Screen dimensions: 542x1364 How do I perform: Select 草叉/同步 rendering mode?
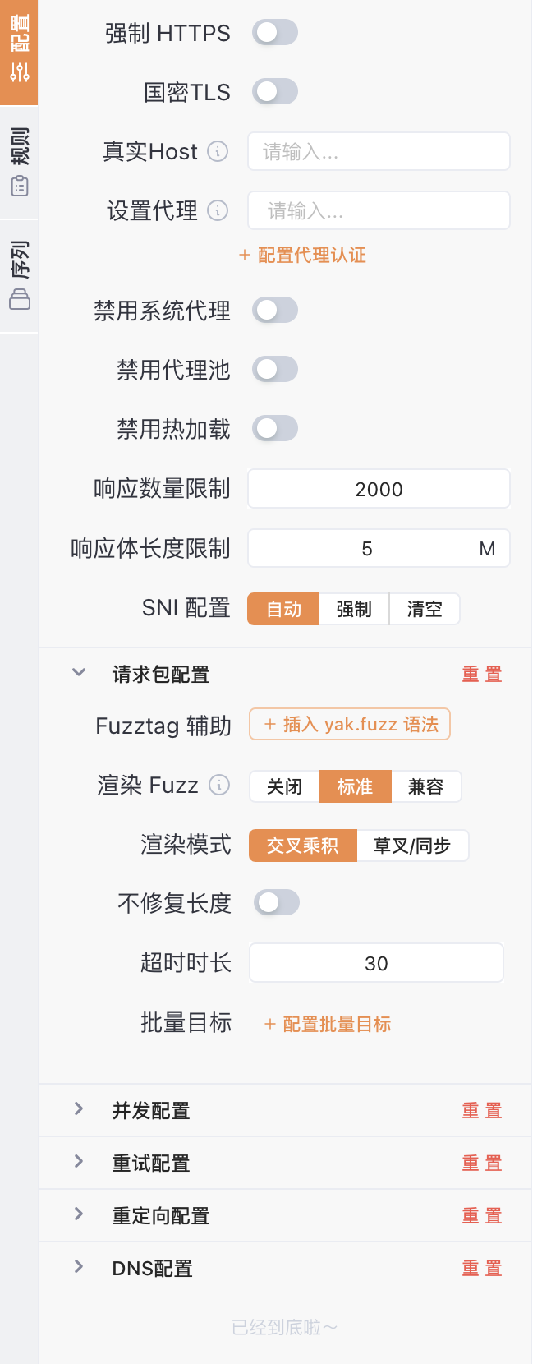(x=412, y=846)
